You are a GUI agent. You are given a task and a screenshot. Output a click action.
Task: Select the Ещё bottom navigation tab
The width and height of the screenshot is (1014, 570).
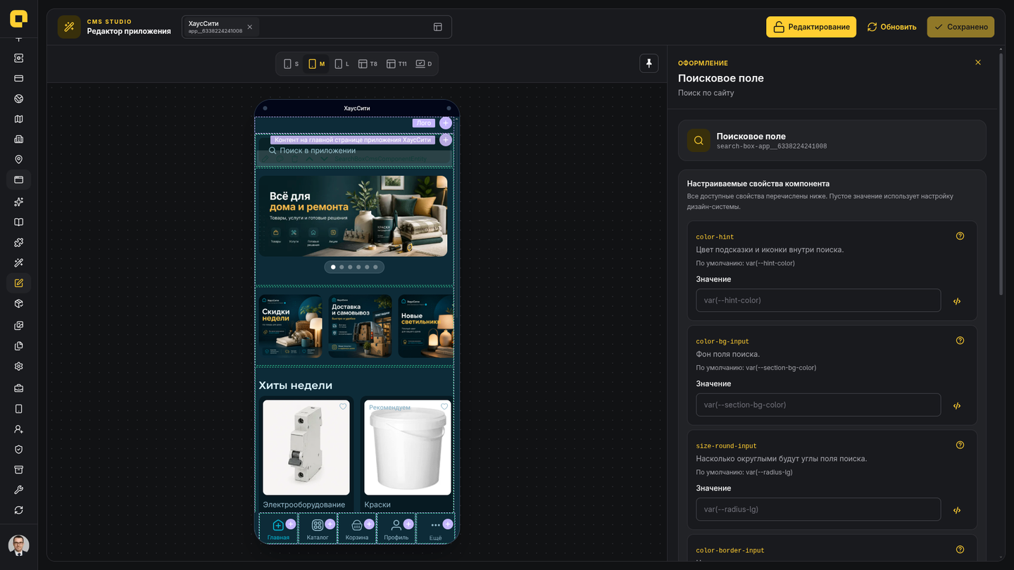coord(436,529)
